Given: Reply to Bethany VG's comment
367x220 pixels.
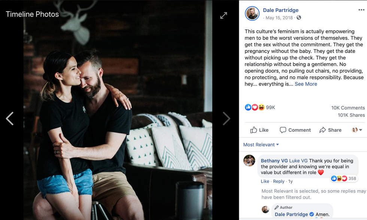Looking at the screenshot, I should [x=279, y=181].
